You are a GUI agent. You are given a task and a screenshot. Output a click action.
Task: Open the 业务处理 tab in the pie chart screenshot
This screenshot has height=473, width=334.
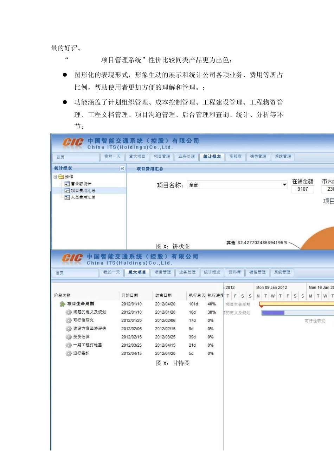pyautogui.click(x=187, y=157)
